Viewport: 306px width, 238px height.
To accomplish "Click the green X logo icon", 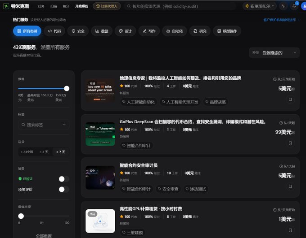I will (6, 6).
